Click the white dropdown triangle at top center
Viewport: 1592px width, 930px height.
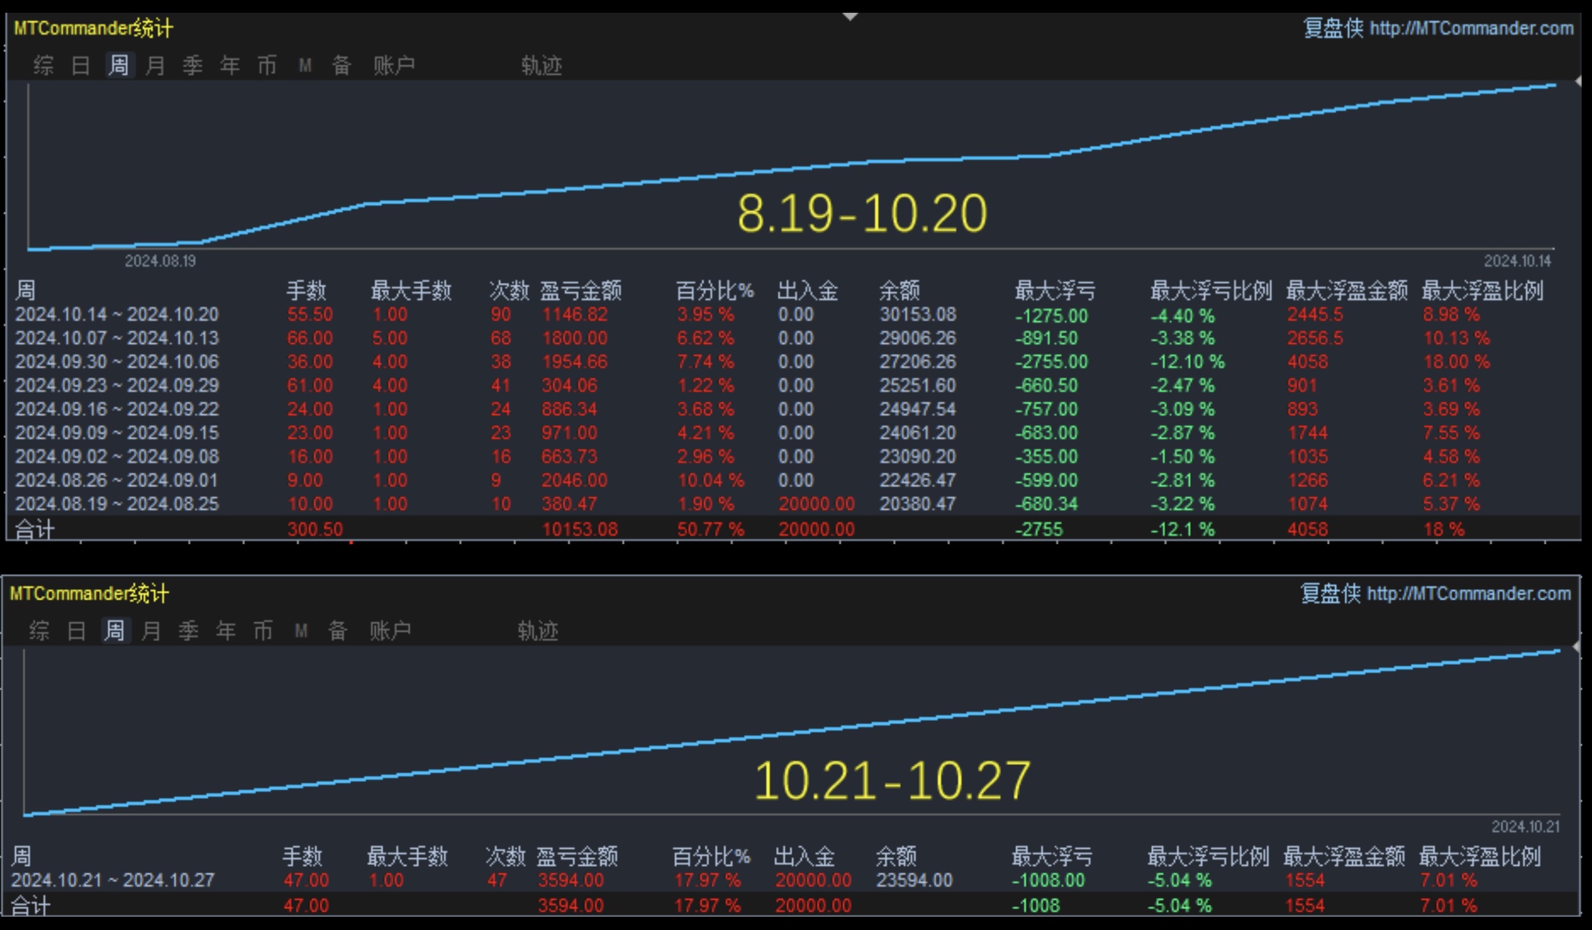click(x=851, y=17)
